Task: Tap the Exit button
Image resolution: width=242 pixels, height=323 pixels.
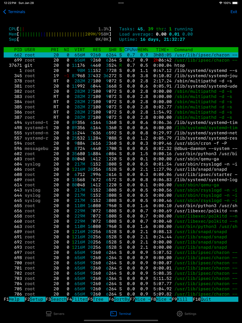Action: [x=234, y=12]
